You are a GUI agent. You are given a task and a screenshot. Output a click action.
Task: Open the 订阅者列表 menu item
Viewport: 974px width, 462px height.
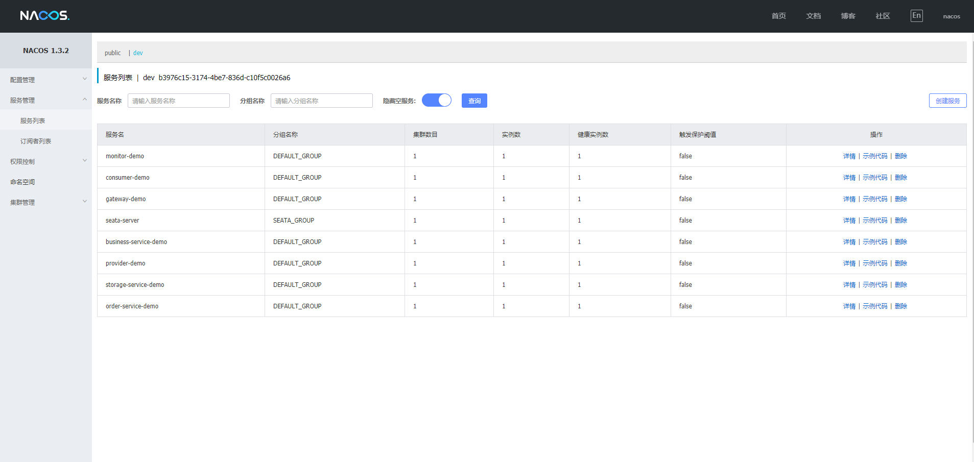36,141
